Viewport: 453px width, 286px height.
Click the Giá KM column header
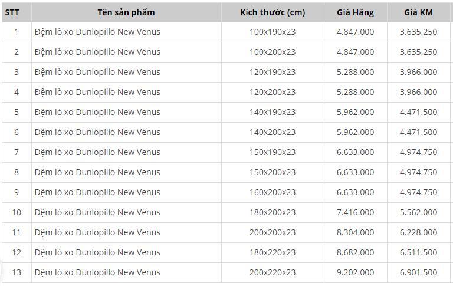click(418, 12)
